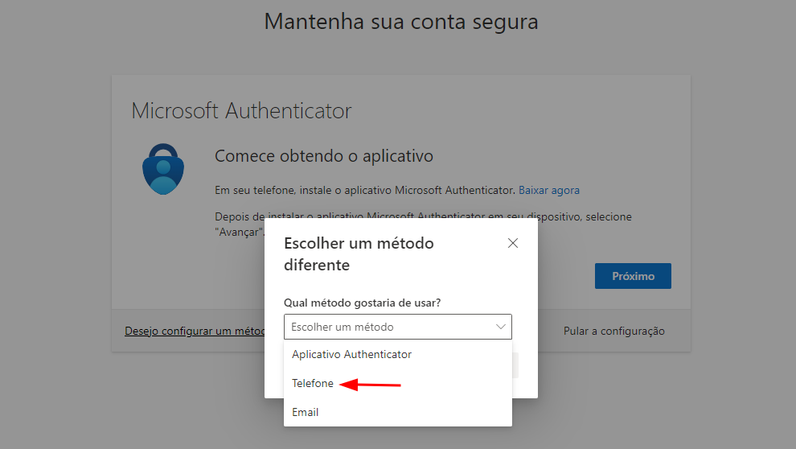Screen dimensions: 796x449
Task: Click the "Mantenha sua conta segura" heading
Action: [401, 22]
